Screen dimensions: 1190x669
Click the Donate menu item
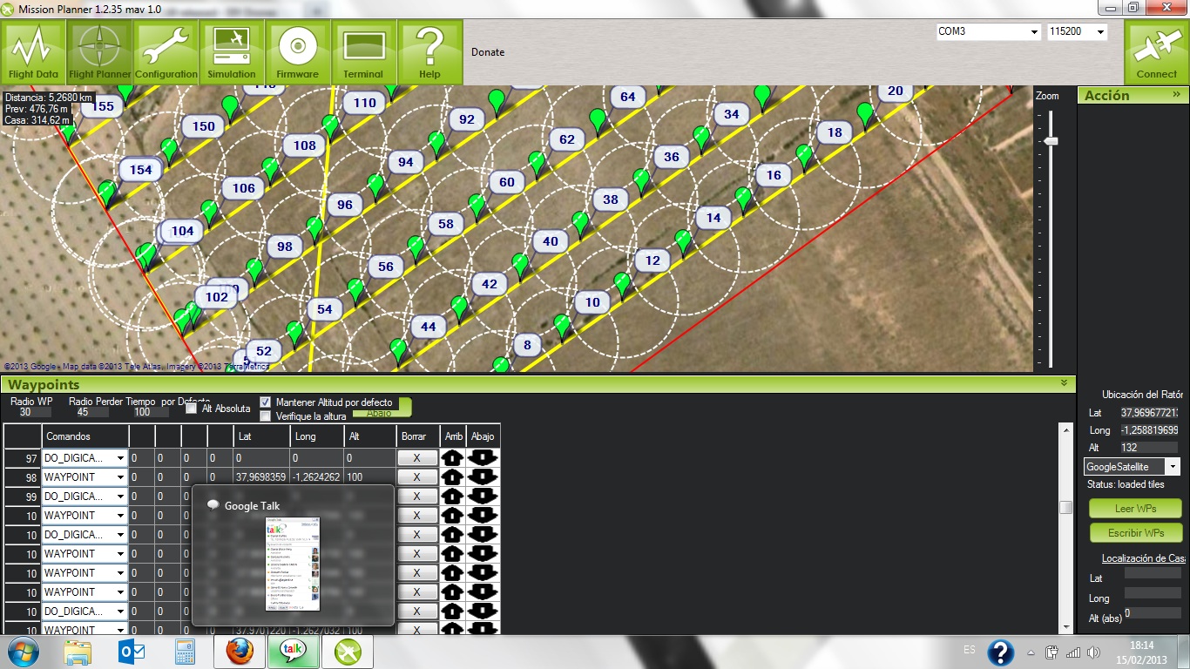(488, 52)
